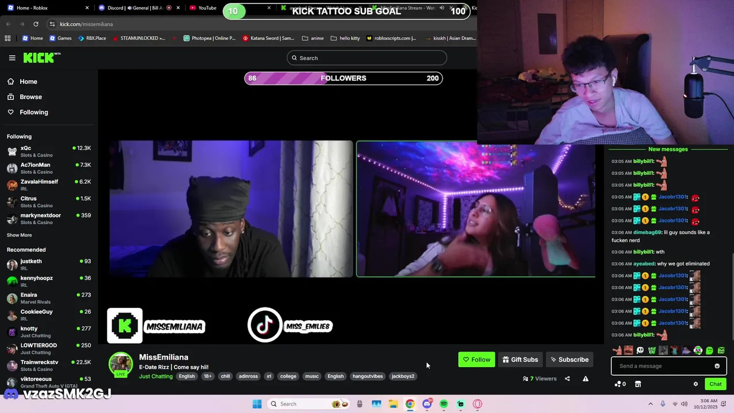Reload the page with the browser refresh icon

click(36, 24)
